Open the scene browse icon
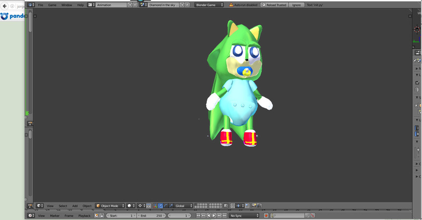The image size is (422, 220). tap(143, 5)
